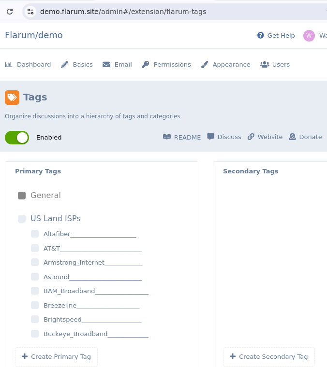327x367 pixels.
Task: Click the Primary Tags heading
Action: coord(38,171)
